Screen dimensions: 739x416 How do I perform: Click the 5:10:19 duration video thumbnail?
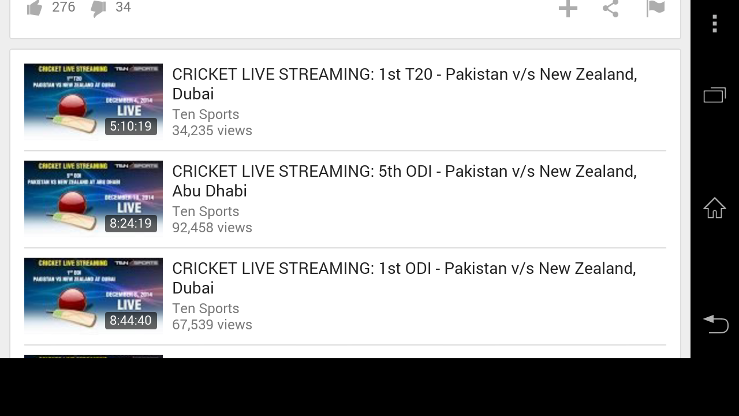(x=94, y=102)
